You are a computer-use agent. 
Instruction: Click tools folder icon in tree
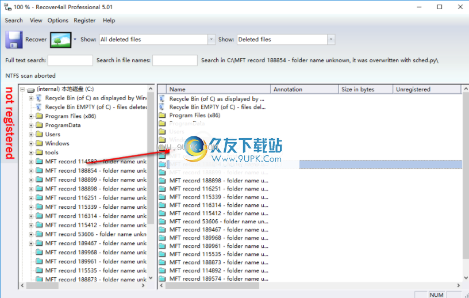click(x=39, y=152)
